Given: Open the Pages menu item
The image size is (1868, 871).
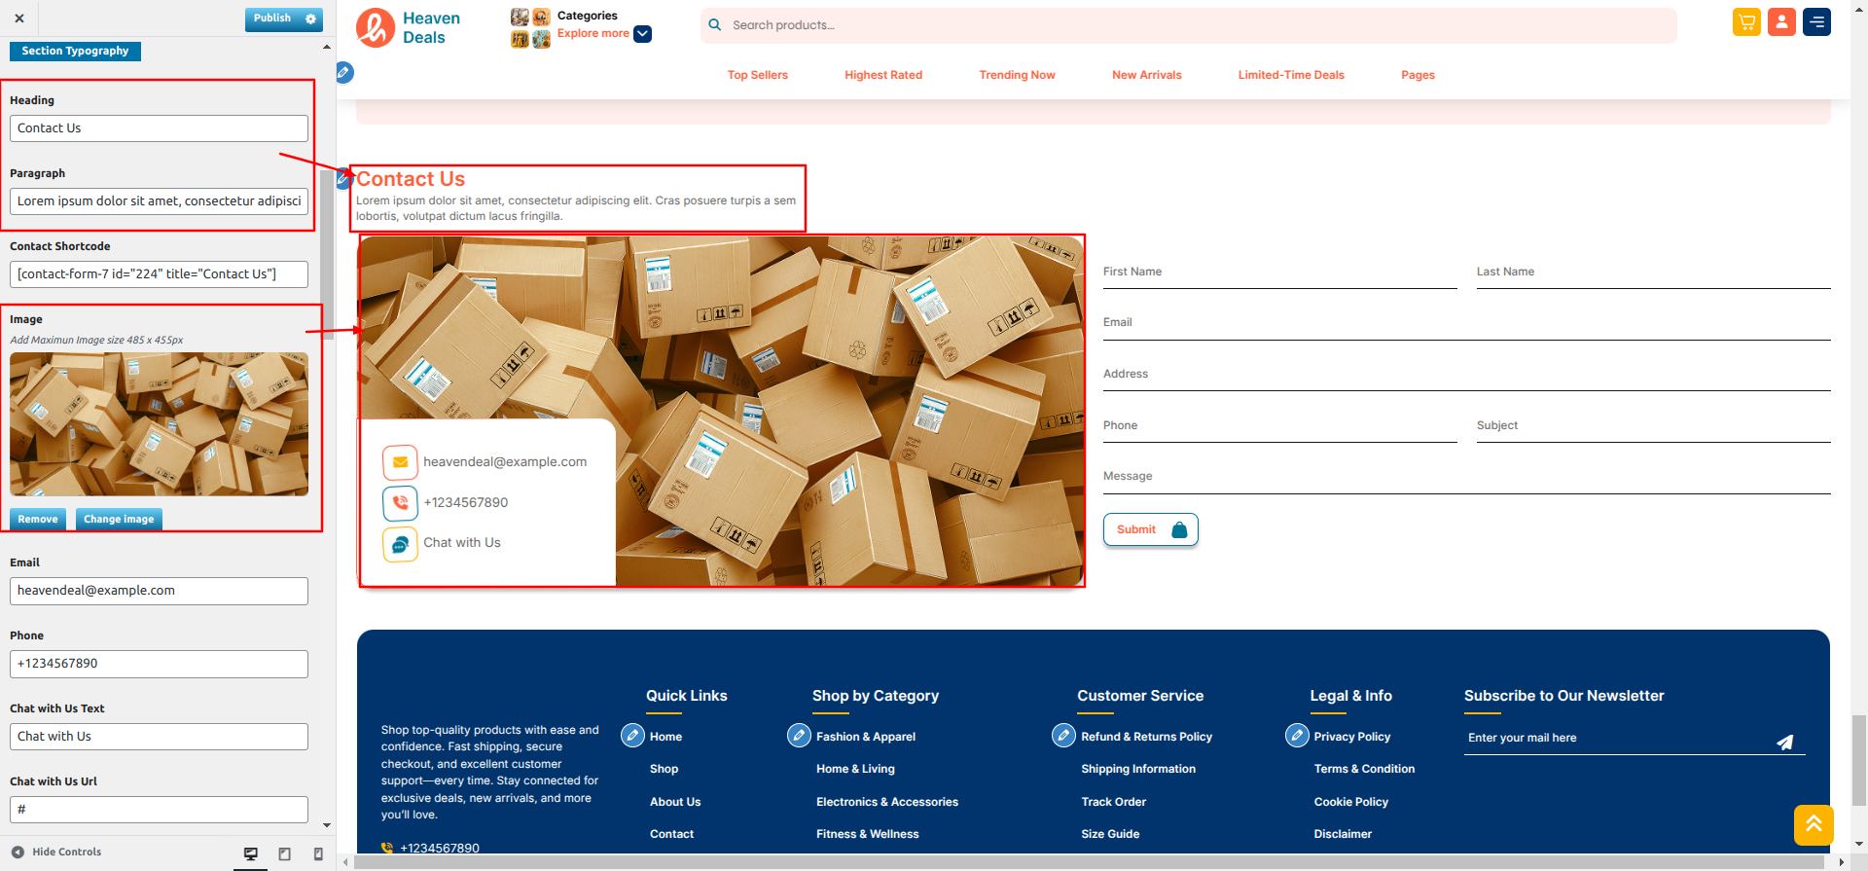Looking at the screenshot, I should [x=1418, y=75].
